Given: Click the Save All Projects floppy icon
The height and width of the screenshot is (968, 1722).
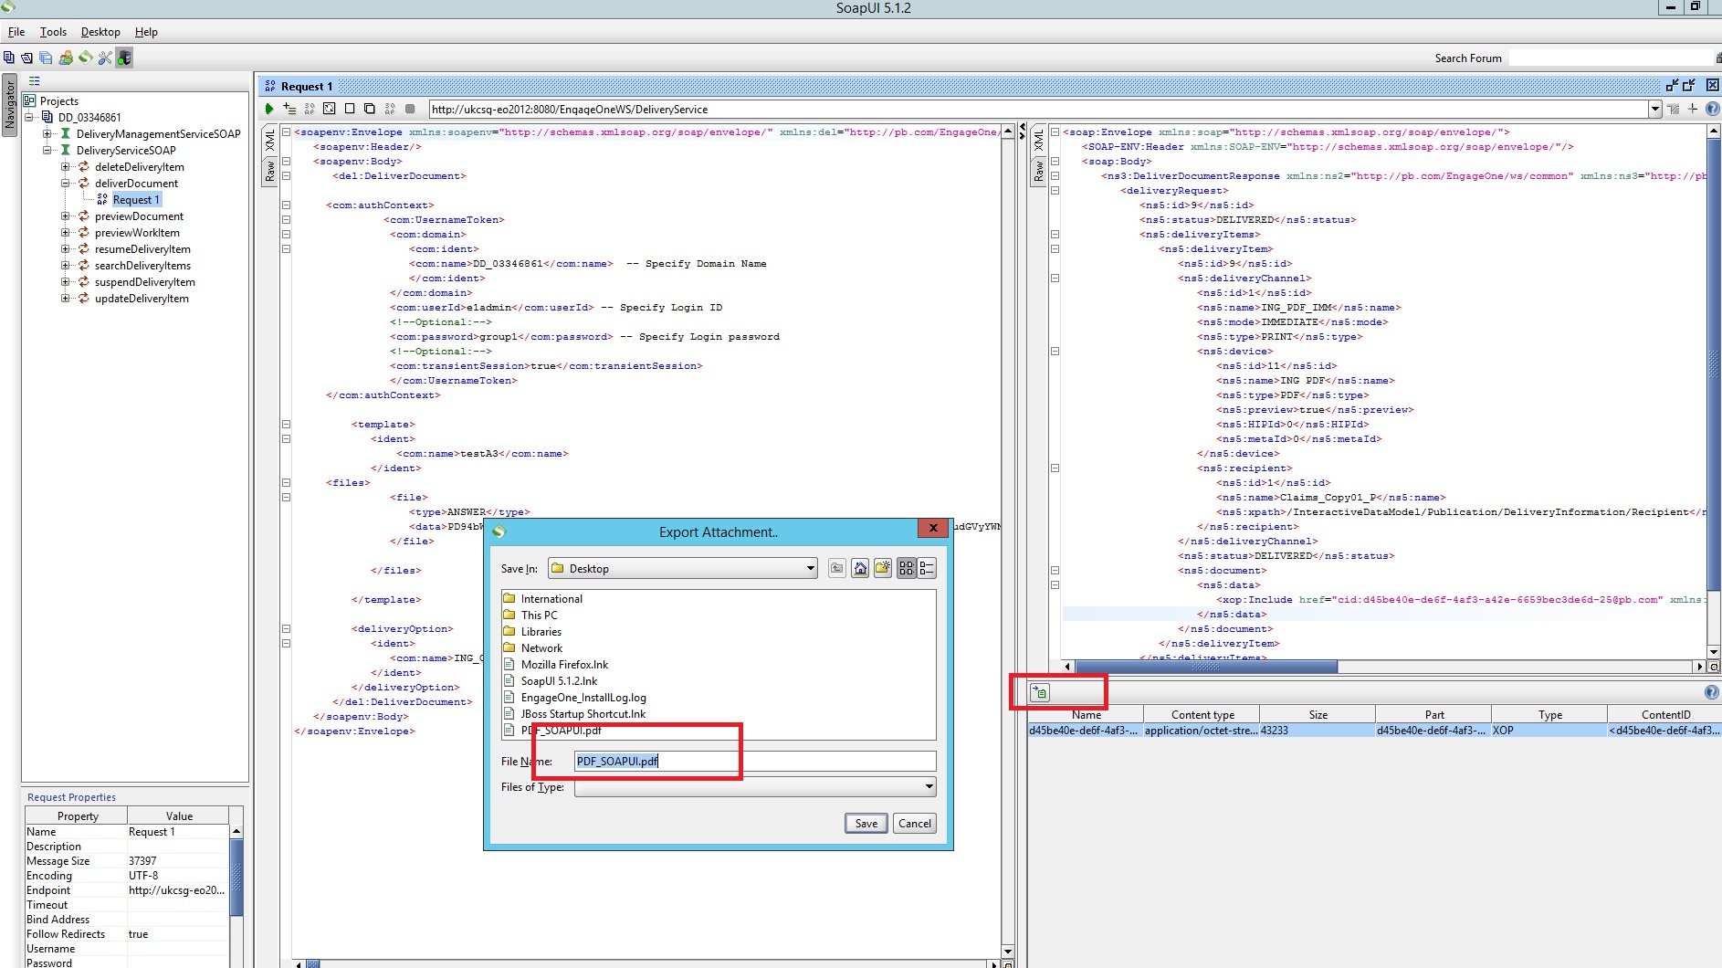Looking at the screenshot, I should tap(46, 58).
